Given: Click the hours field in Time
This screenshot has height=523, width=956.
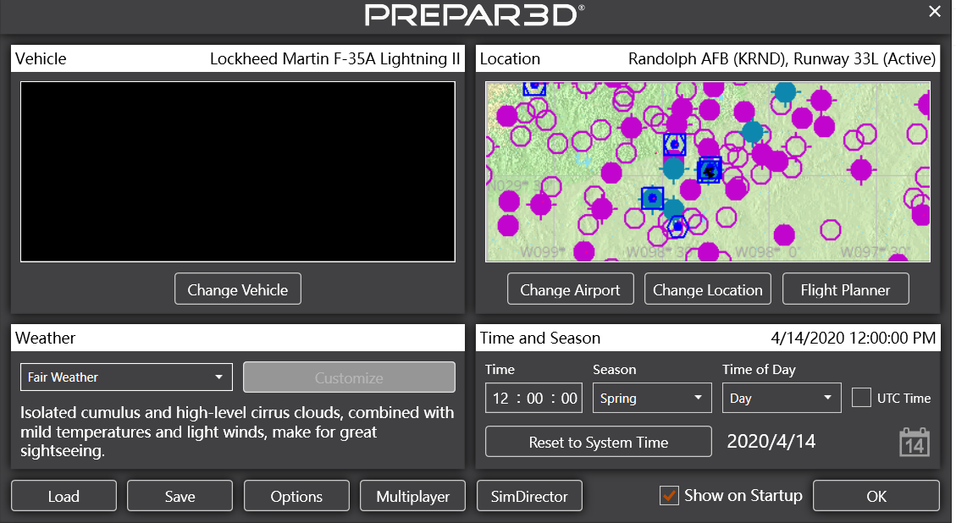Looking at the screenshot, I should (501, 399).
